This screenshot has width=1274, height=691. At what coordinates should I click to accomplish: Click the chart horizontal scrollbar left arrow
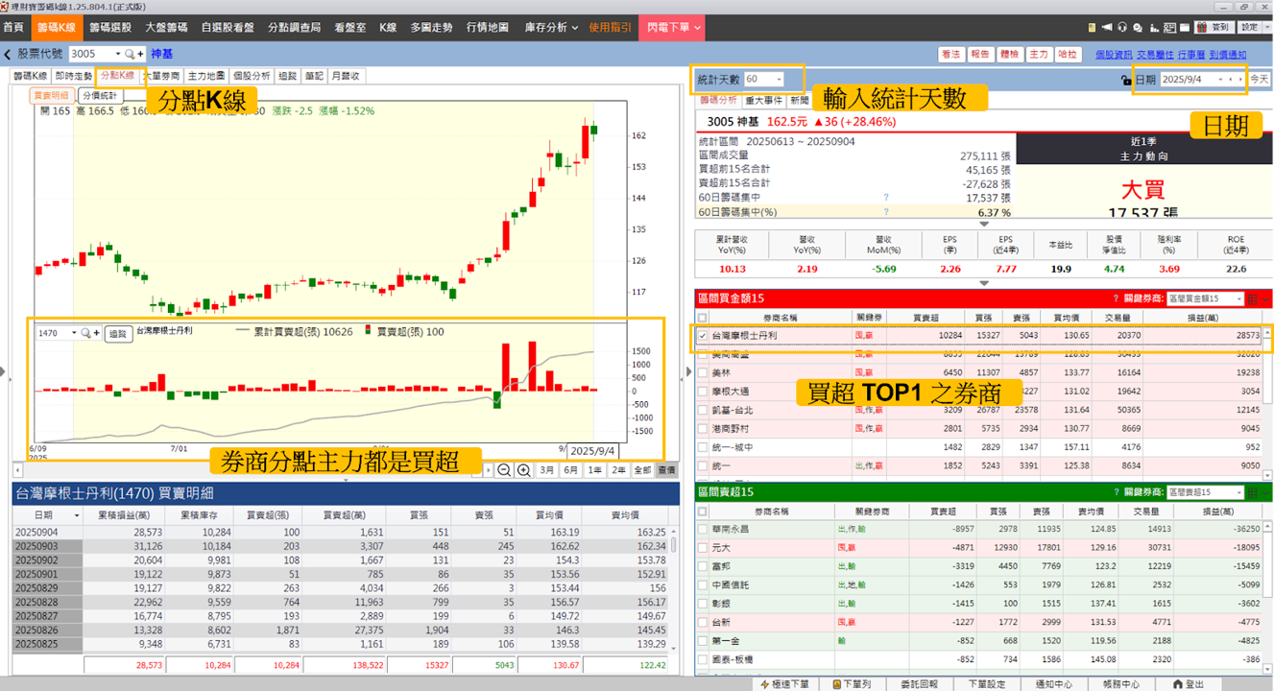18,470
